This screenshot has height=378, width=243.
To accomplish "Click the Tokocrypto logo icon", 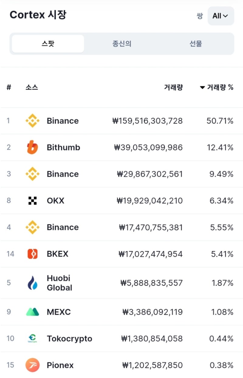I will coord(33,338).
